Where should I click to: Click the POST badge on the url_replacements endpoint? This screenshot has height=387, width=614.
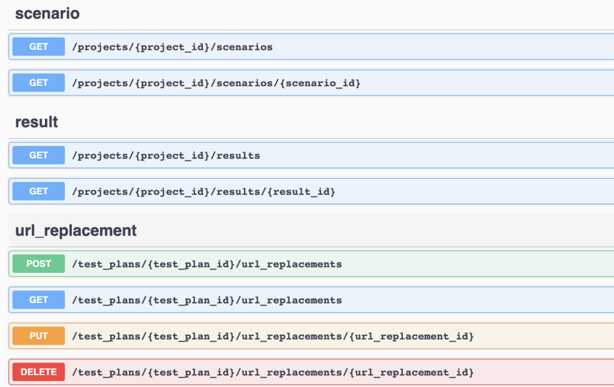click(38, 263)
